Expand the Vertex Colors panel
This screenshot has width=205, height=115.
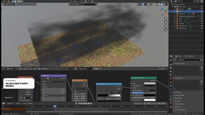(179, 95)
